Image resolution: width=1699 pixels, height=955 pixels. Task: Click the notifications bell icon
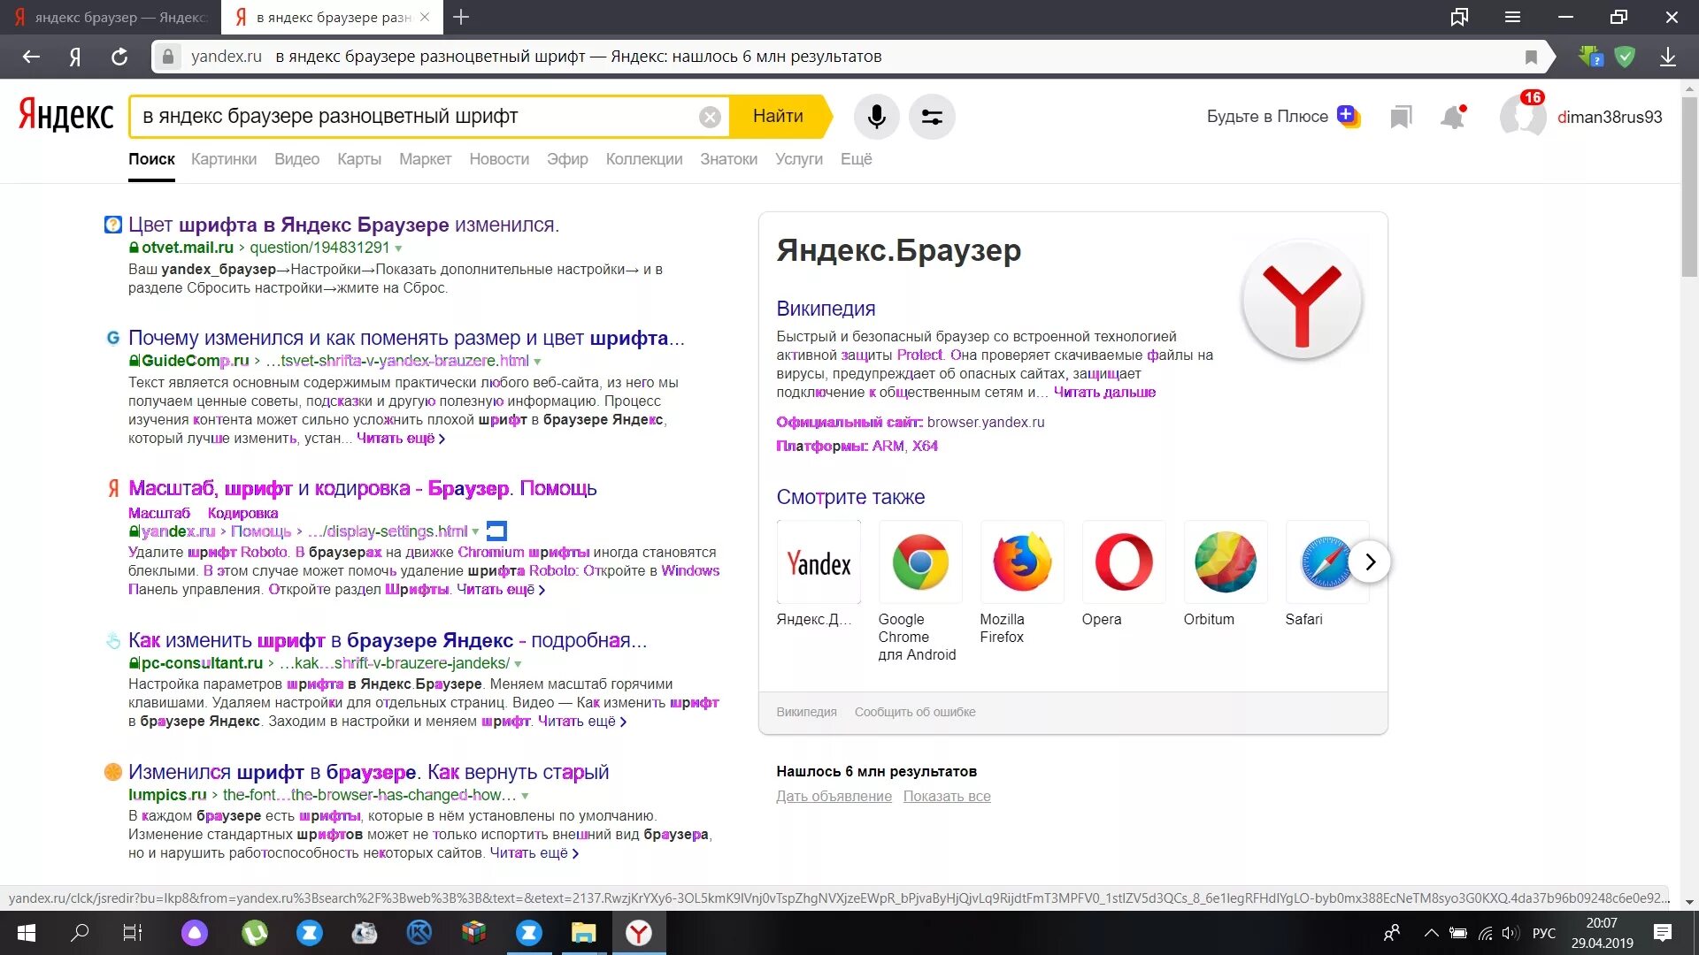(x=1452, y=117)
